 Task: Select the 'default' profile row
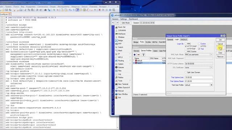(x=149, y=61)
